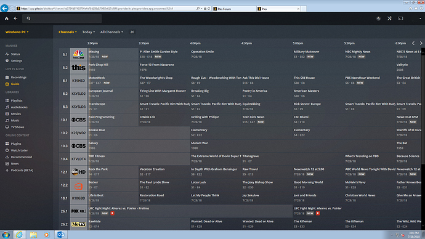This screenshot has height=239, width=425.
Task: Open the Channels view dropdown
Action: click(x=68, y=32)
